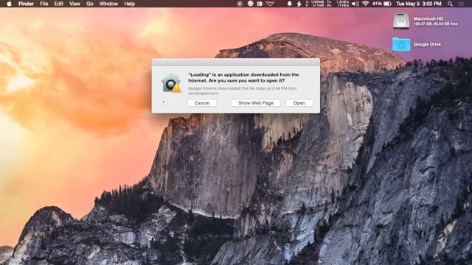The image size is (472, 265).
Task: Click the help question mark button
Action: 164,103
